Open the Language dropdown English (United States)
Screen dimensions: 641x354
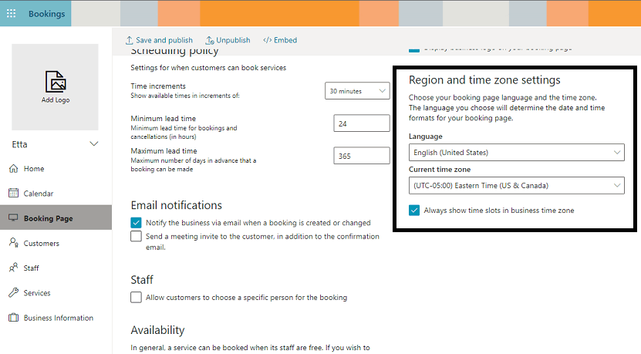point(517,153)
